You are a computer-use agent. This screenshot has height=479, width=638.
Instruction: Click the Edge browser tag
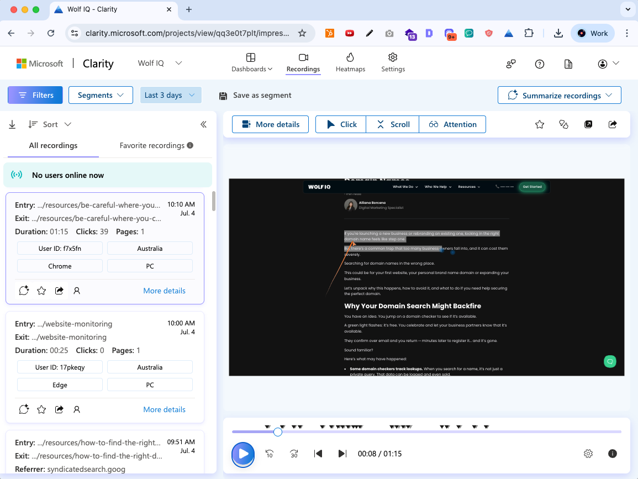tap(60, 385)
